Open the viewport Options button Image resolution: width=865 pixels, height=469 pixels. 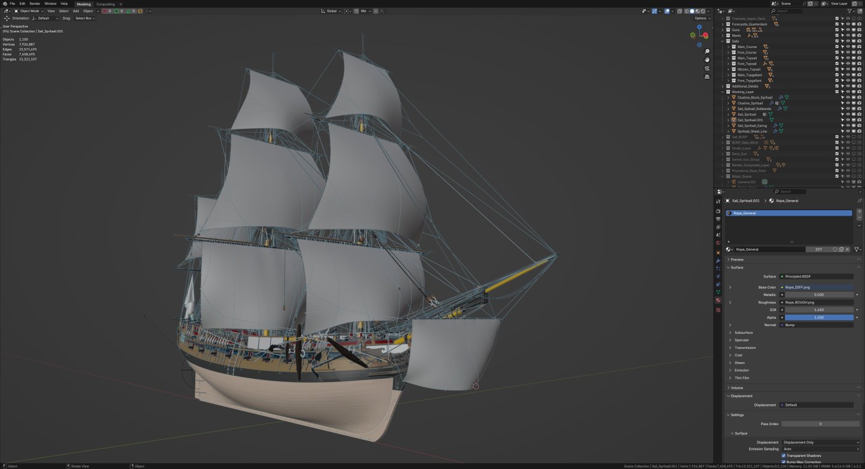[702, 18]
